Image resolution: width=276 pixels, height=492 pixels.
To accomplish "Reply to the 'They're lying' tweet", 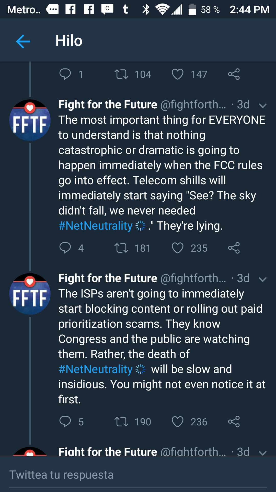I will [x=65, y=248].
